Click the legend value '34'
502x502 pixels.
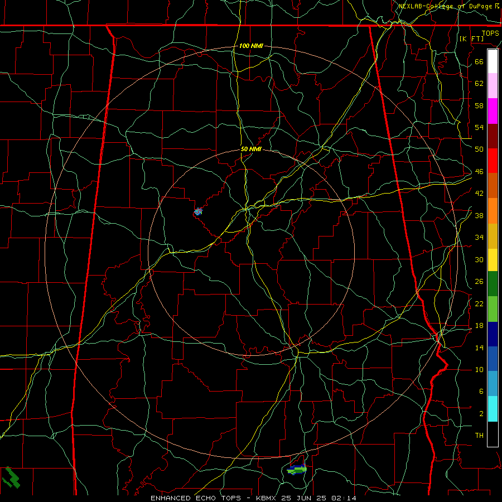coord(479,237)
